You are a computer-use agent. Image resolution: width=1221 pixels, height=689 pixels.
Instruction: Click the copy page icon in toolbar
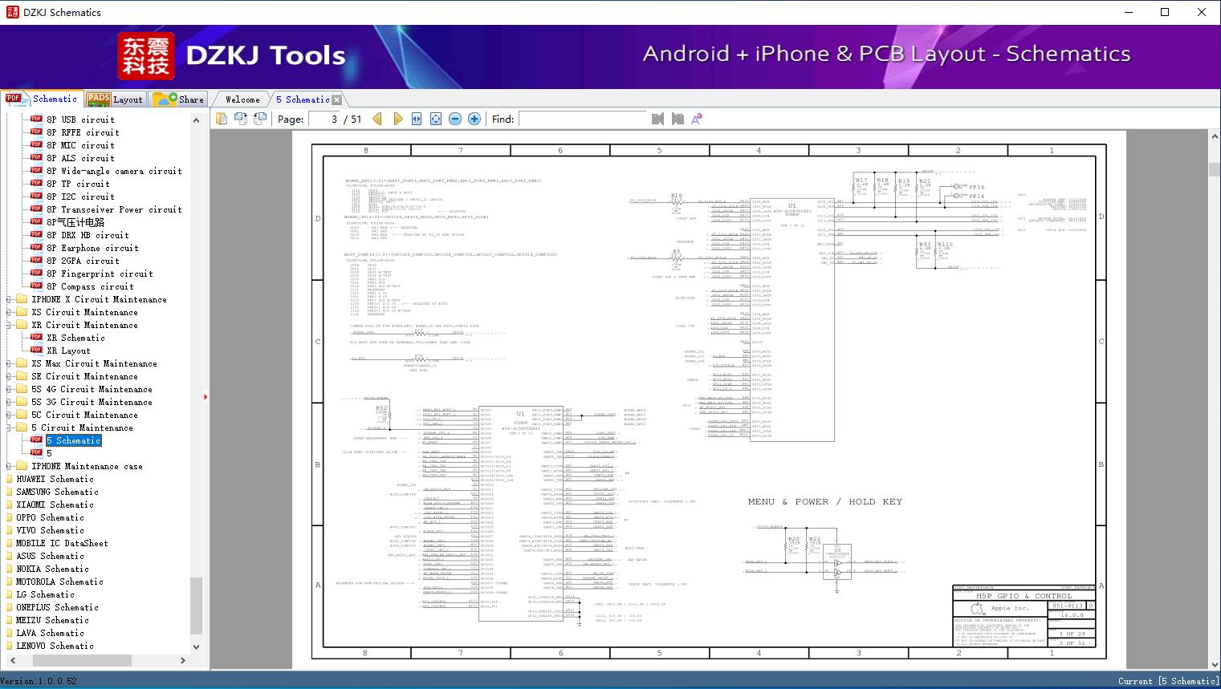coord(222,119)
